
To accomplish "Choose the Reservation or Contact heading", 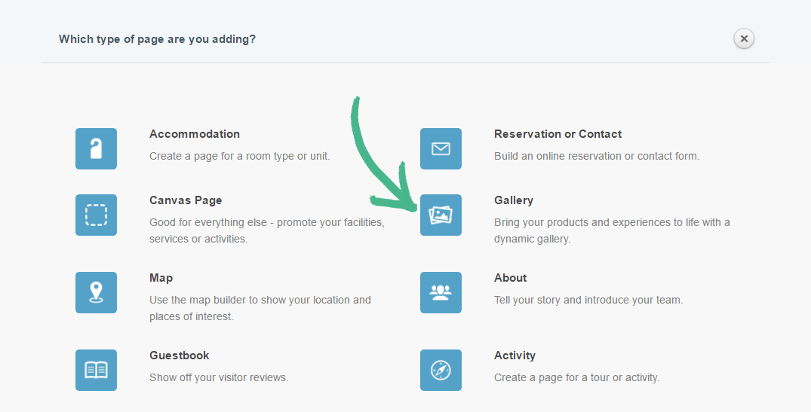I will coord(558,134).
